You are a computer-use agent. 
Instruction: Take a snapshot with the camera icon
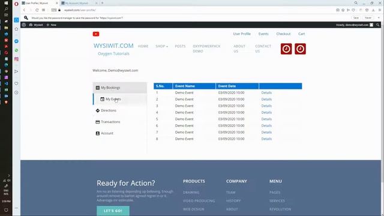[x=337, y=10]
